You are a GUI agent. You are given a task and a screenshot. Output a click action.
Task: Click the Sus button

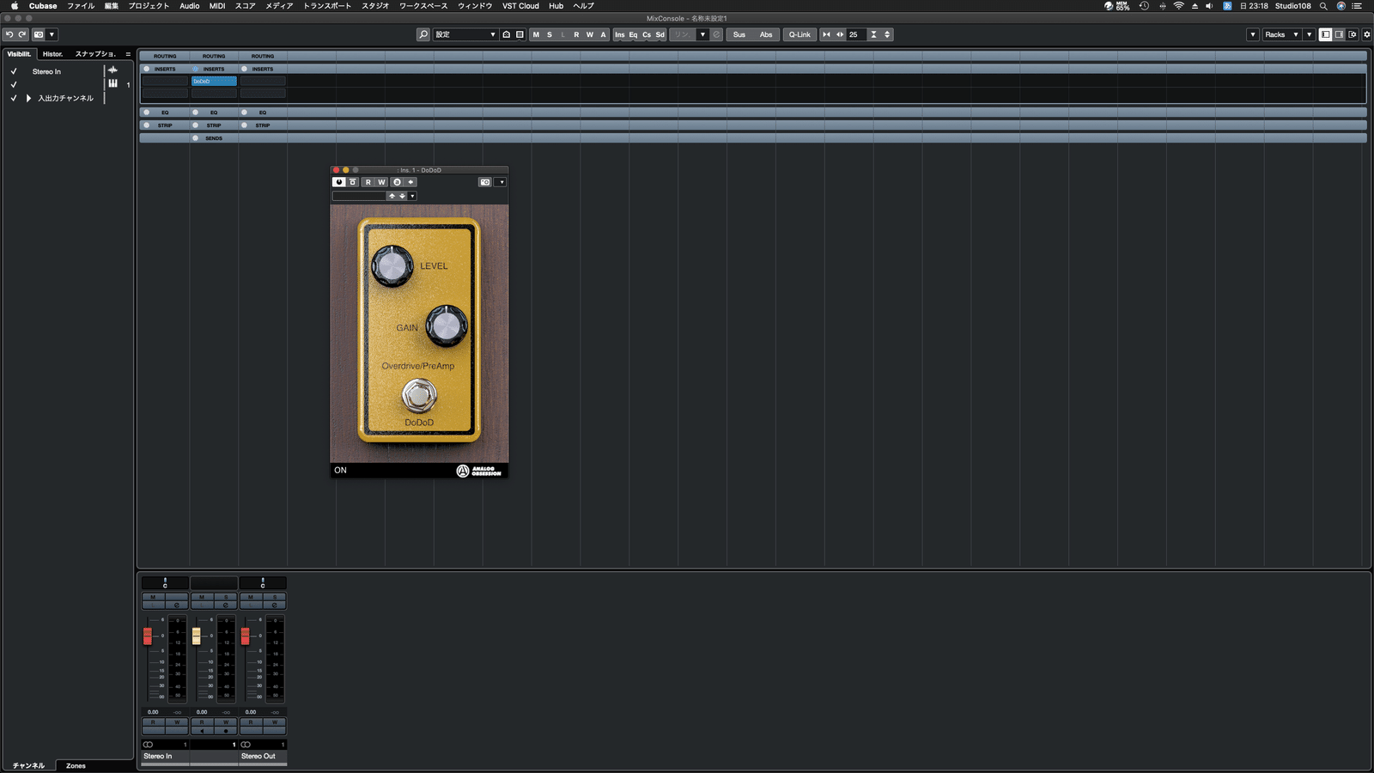tap(739, 34)
